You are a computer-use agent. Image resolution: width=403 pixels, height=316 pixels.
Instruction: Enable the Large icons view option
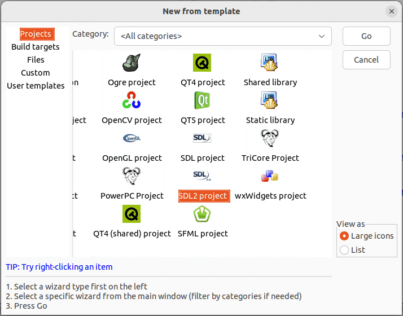(344, 236)
